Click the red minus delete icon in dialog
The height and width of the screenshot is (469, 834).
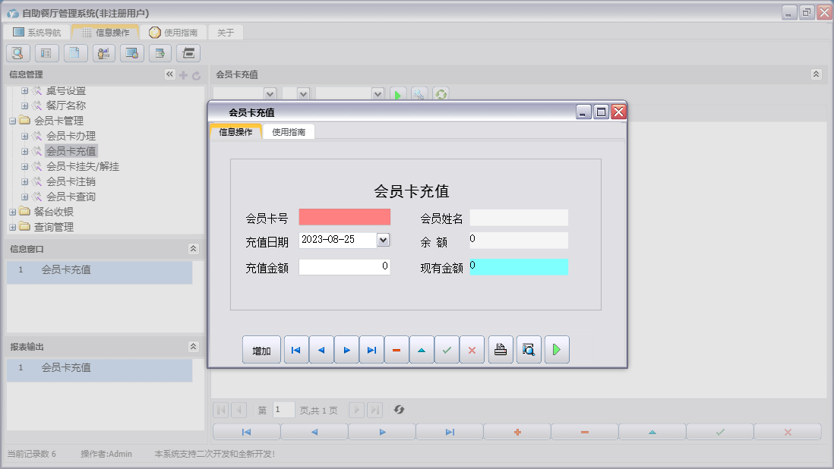coord(396,350)
